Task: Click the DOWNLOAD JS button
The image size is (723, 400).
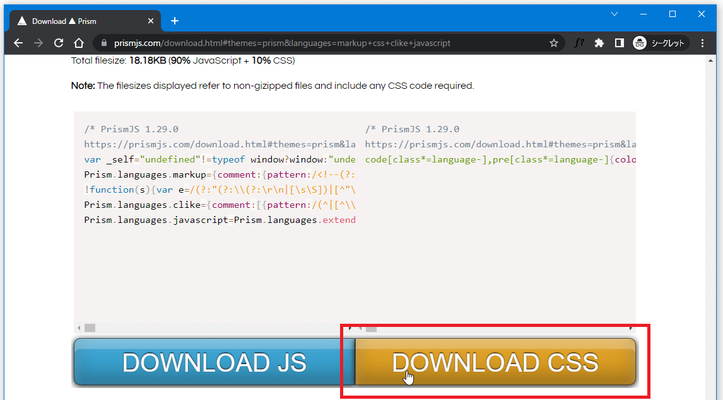Action: pos(214,362)
